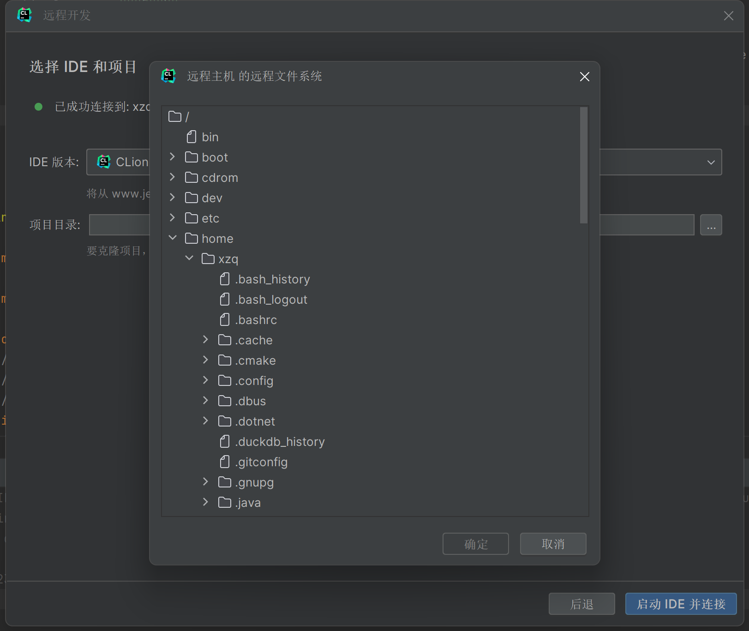Click the 确定 button
The image size is (749, 631).
pos(475,544)
